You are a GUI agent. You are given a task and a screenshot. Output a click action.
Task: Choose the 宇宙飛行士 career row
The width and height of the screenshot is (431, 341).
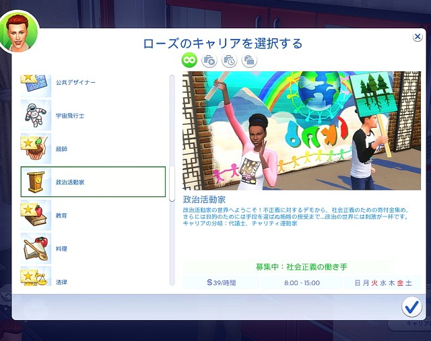tap(93, 115)
